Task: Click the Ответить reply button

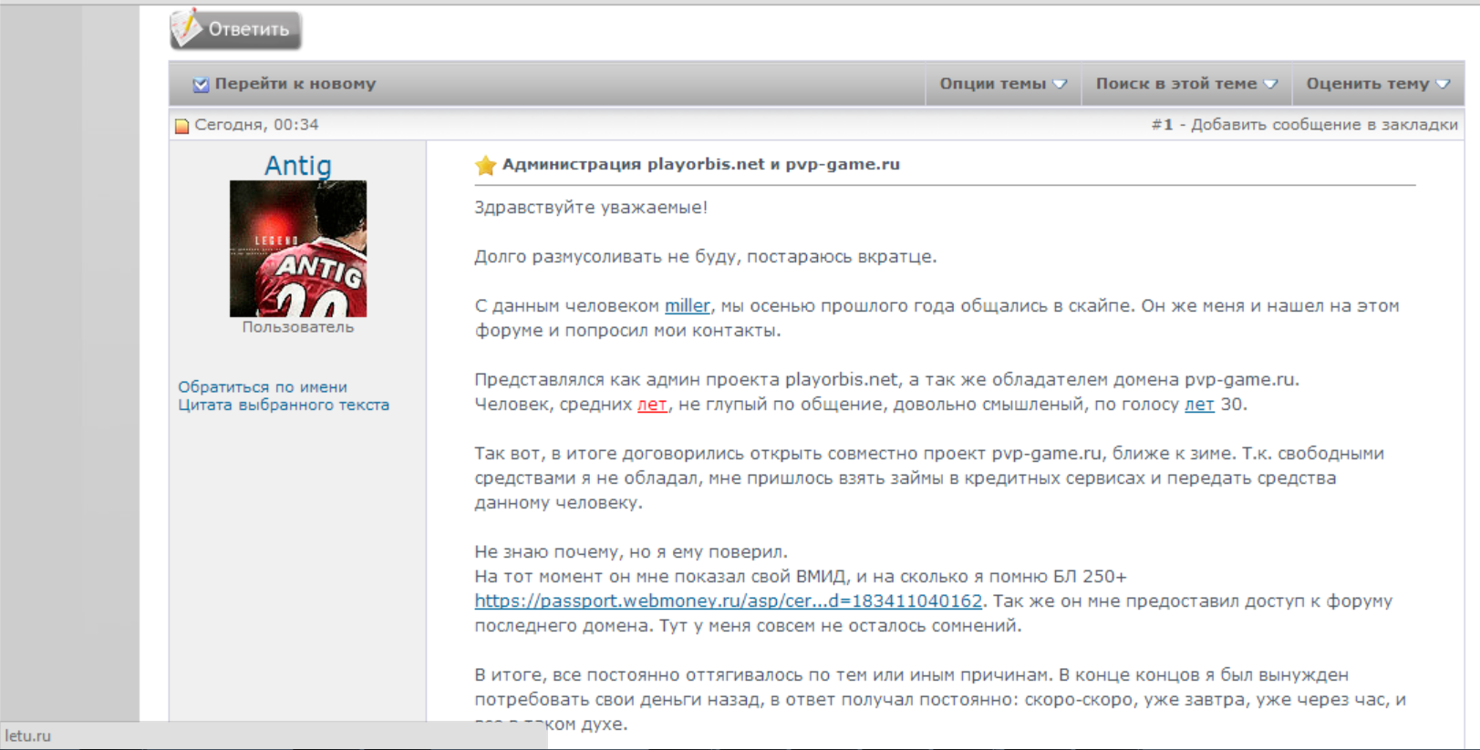Action: [235, 29]
